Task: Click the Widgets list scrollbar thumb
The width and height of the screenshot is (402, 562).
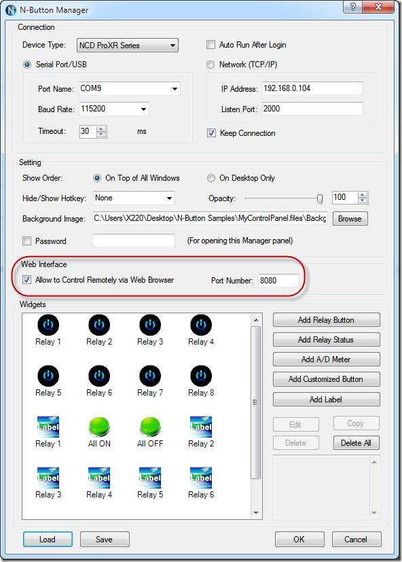Action: click(256, 402)
